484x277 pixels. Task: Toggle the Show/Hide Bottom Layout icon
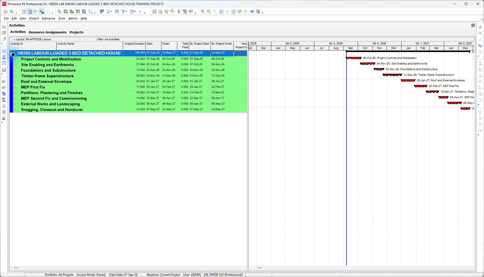[221, 11]
